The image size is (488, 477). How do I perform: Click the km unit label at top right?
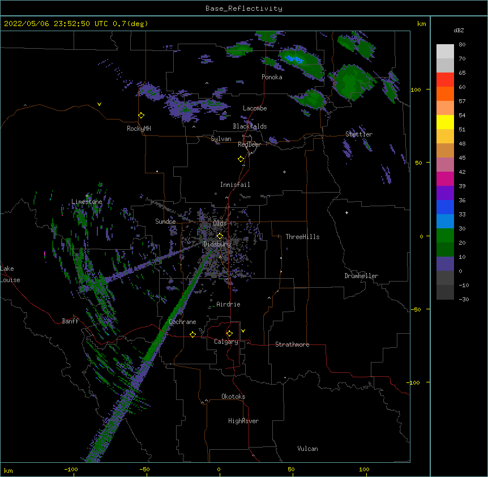(x=422, y=24)
